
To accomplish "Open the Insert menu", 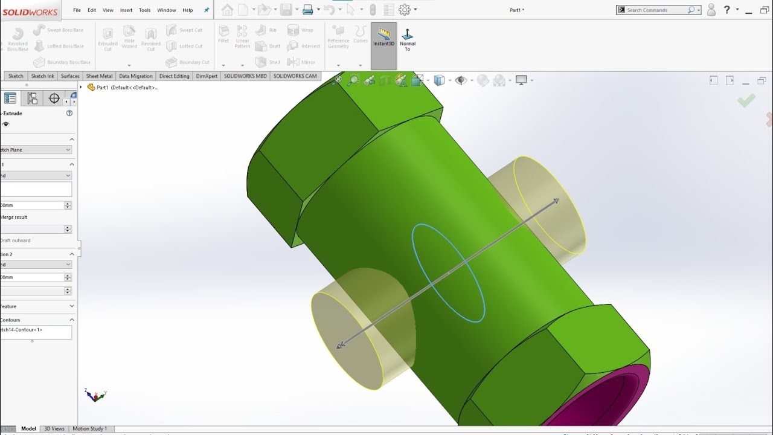I will (x=126, y=10).
